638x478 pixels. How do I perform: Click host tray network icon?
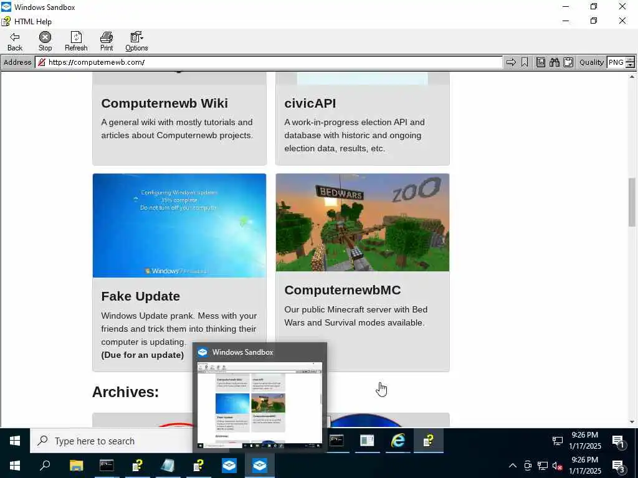tap(543, 466)
